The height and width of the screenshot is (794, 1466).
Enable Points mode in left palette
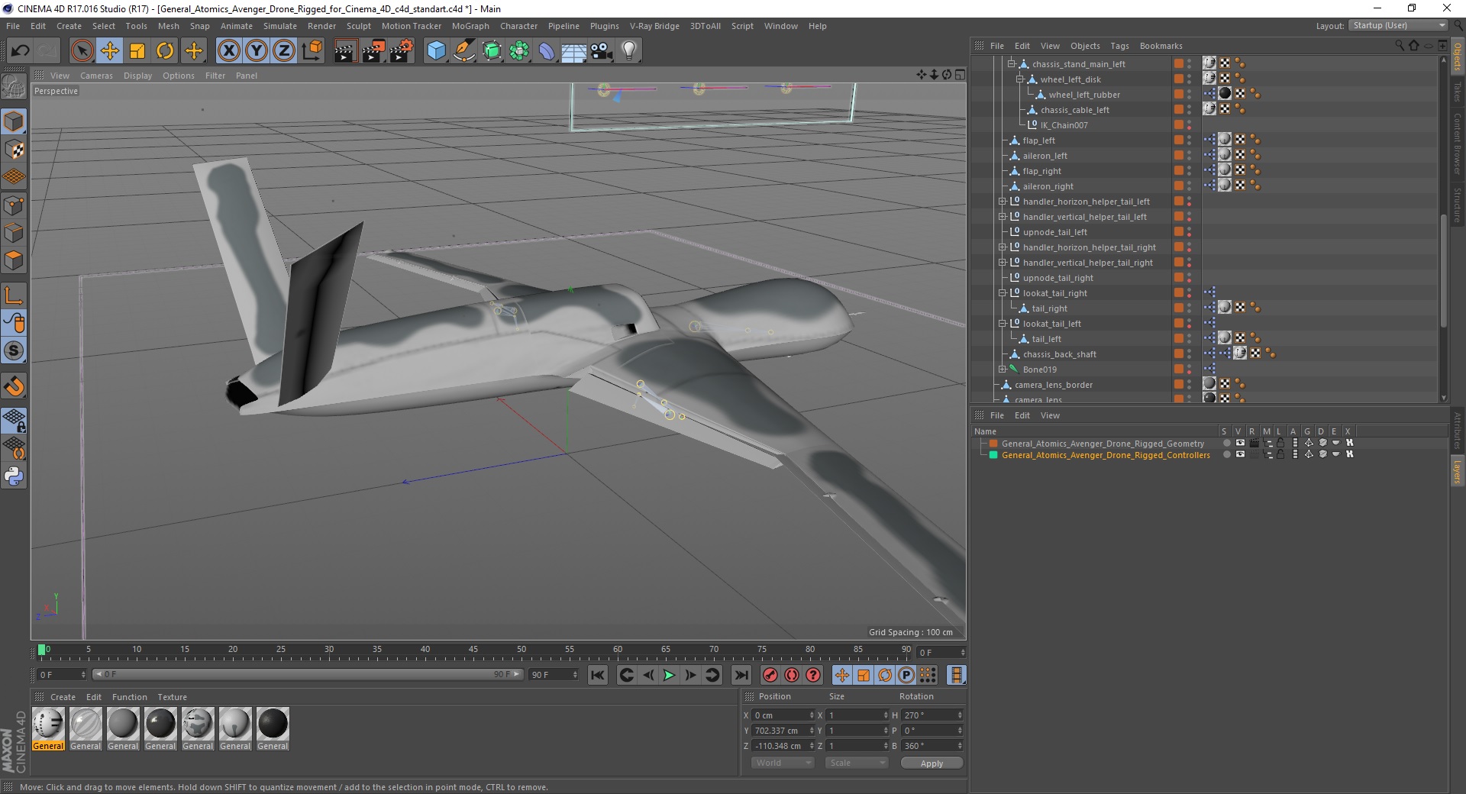[x=14, y=205]
